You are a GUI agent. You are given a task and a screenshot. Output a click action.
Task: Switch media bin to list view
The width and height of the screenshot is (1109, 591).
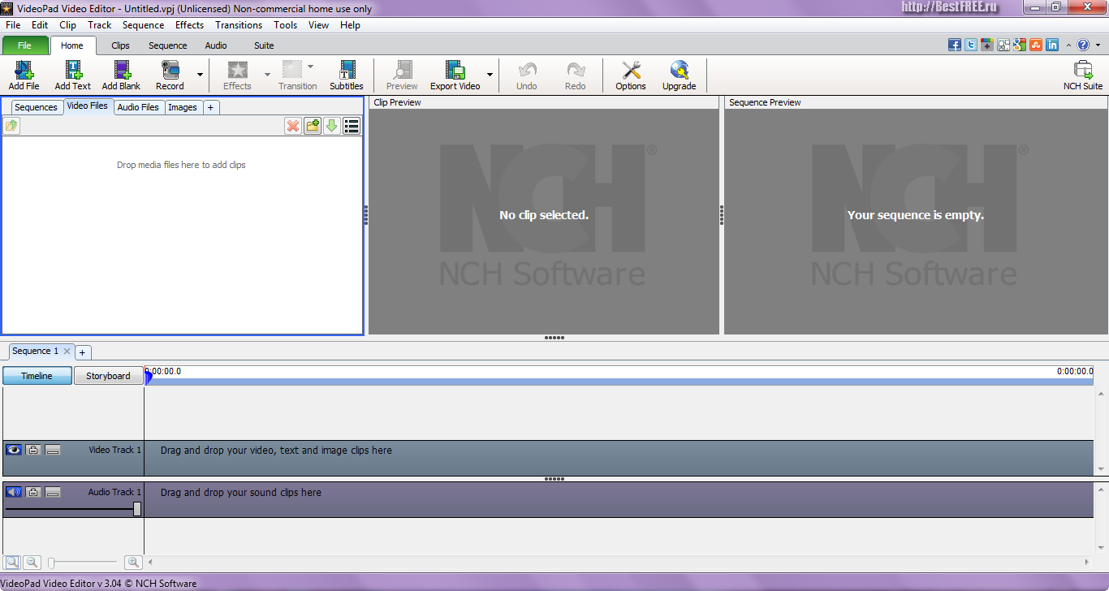coord(352,126)
